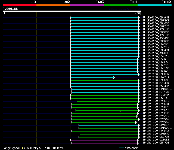Click the cyan arrowhead of the Q5QNI2 alignment

point(138,60)
